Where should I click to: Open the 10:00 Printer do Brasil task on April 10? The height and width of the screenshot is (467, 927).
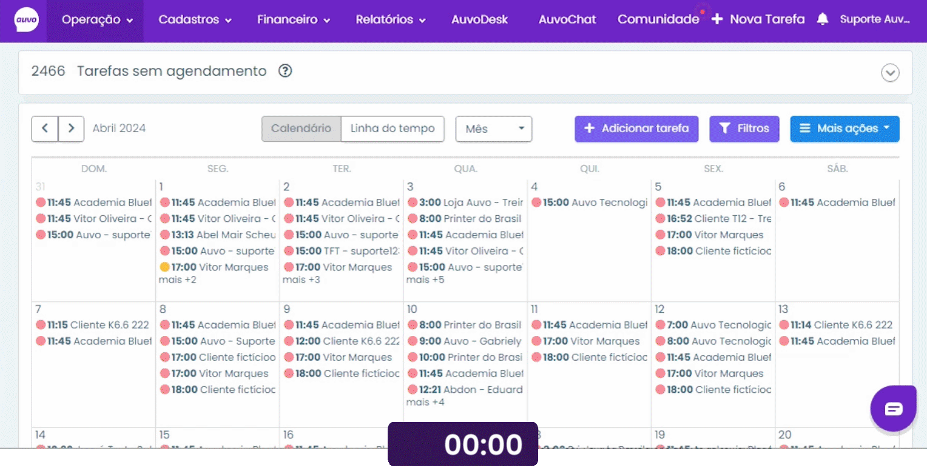coord(465,357)
